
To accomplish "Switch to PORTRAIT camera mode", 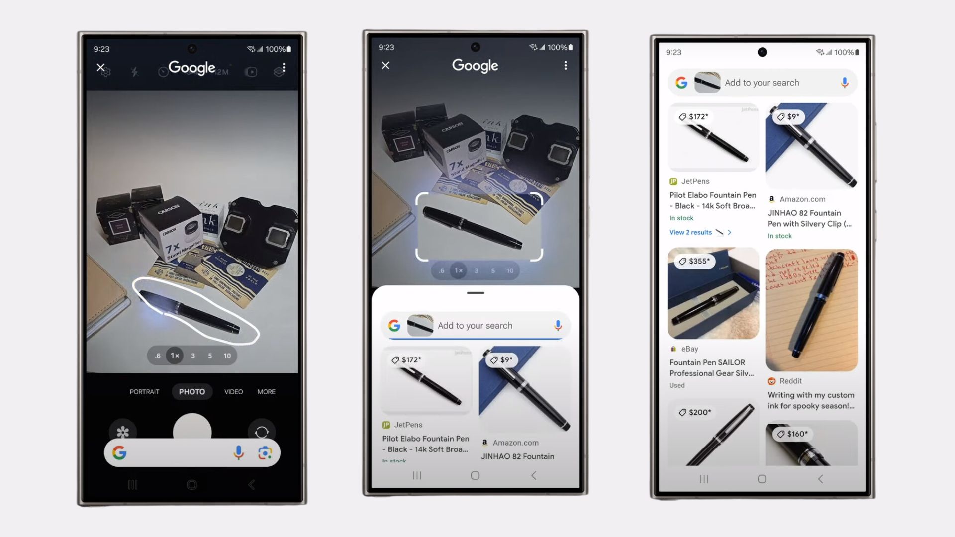I will [144, 391].
